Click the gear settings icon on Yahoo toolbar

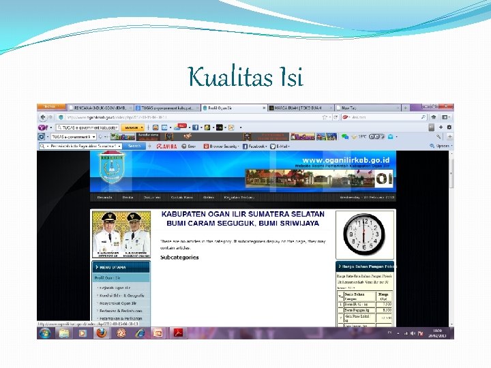449,127
